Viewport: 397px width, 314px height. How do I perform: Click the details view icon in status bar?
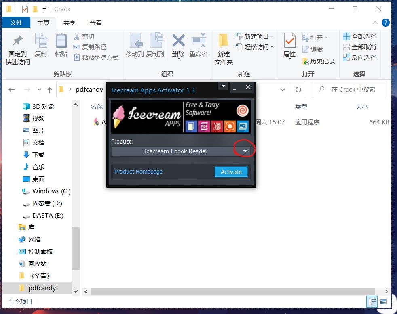tap(372, 301)
